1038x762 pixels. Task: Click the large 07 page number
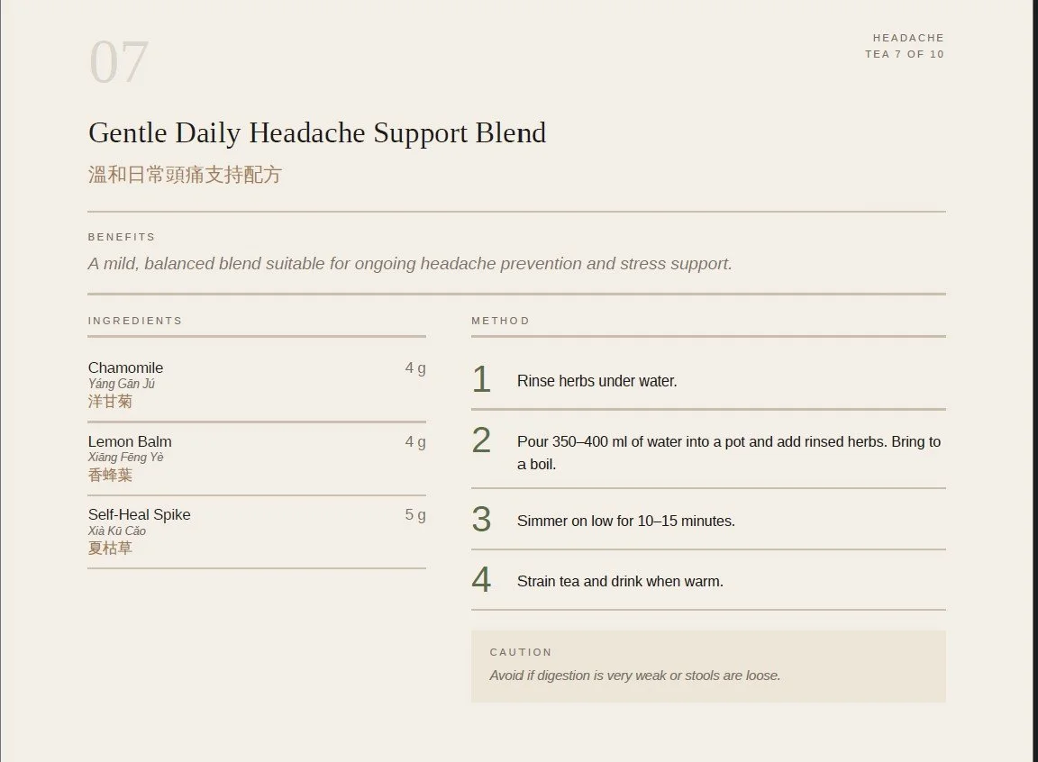click(x=119, y=62)
